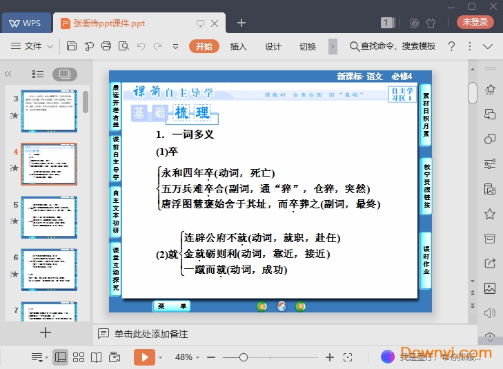This screenshot has height=369, width=503.
Task: Click the WPS home tab
Action: [x=27, y=23]
